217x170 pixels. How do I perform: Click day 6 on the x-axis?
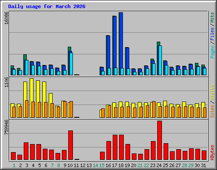point(46,165)
